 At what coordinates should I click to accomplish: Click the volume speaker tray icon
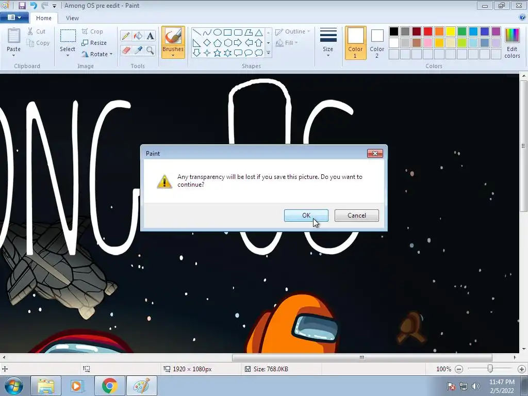pos(476,386)
